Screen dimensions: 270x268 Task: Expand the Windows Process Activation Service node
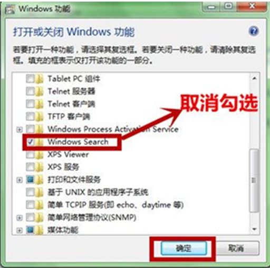[20, 130]
